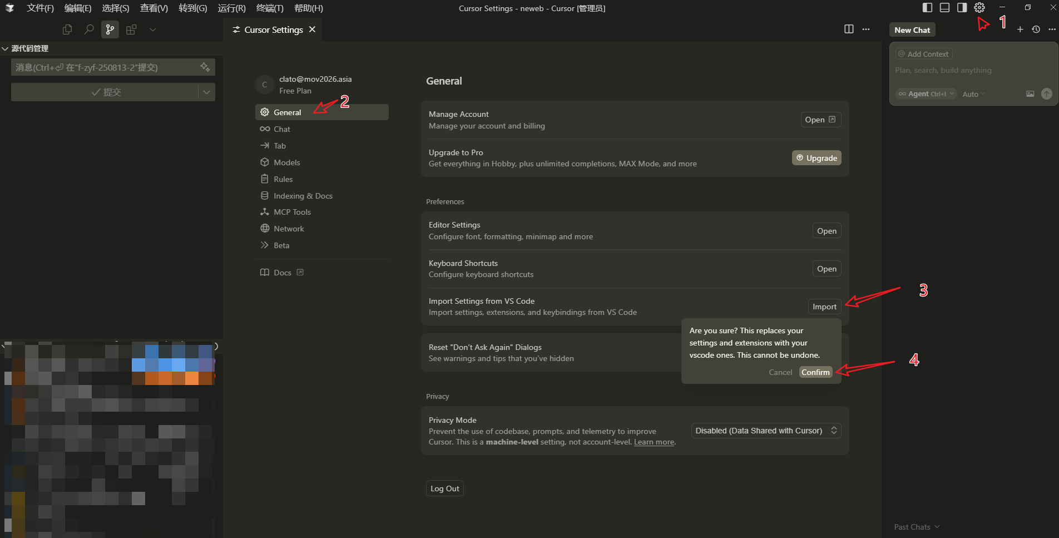Screen dimensions: 1059x538
Task: Open the Privacy Mode dropdown
Action: point(766,431)
